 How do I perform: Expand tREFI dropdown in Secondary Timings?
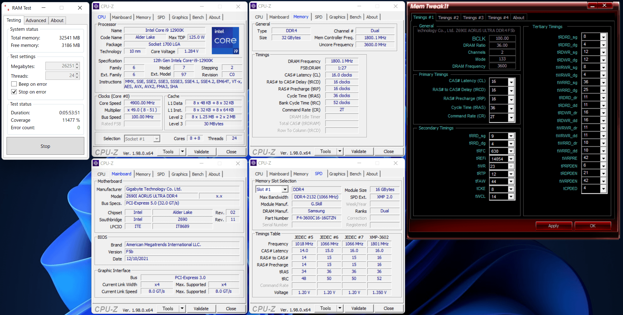point(511,159)
